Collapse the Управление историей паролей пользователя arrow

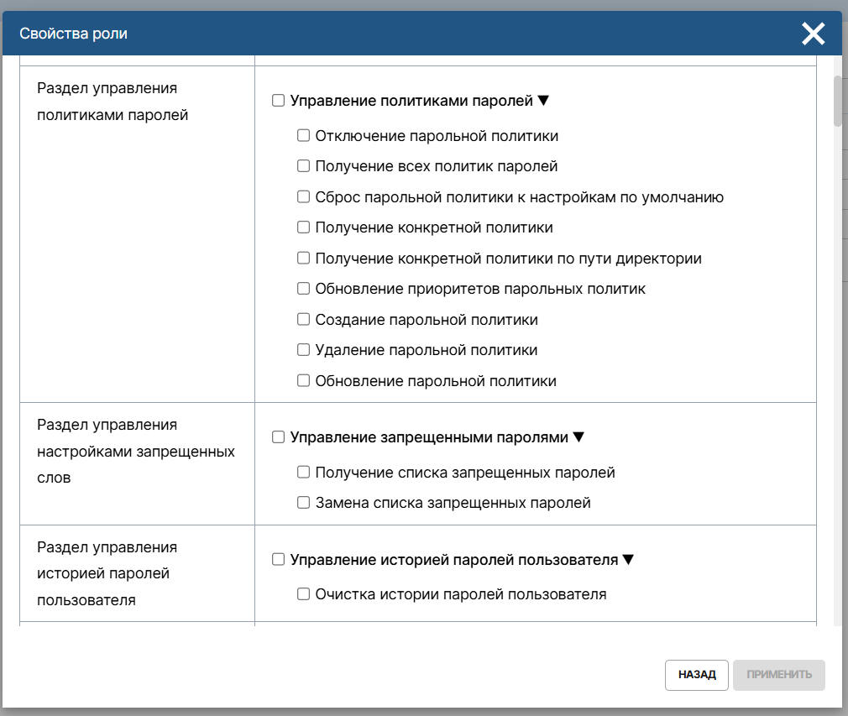628,559
